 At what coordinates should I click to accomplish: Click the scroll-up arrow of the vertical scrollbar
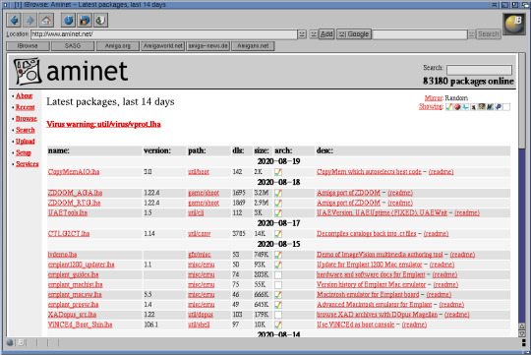coord(522,326)
